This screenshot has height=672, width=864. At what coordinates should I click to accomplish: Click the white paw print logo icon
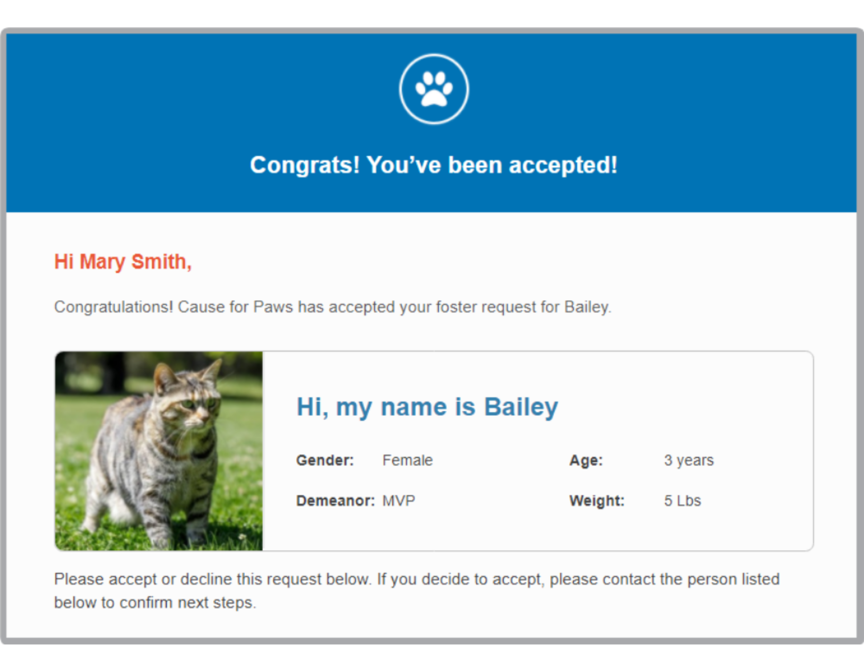point(434,89)
